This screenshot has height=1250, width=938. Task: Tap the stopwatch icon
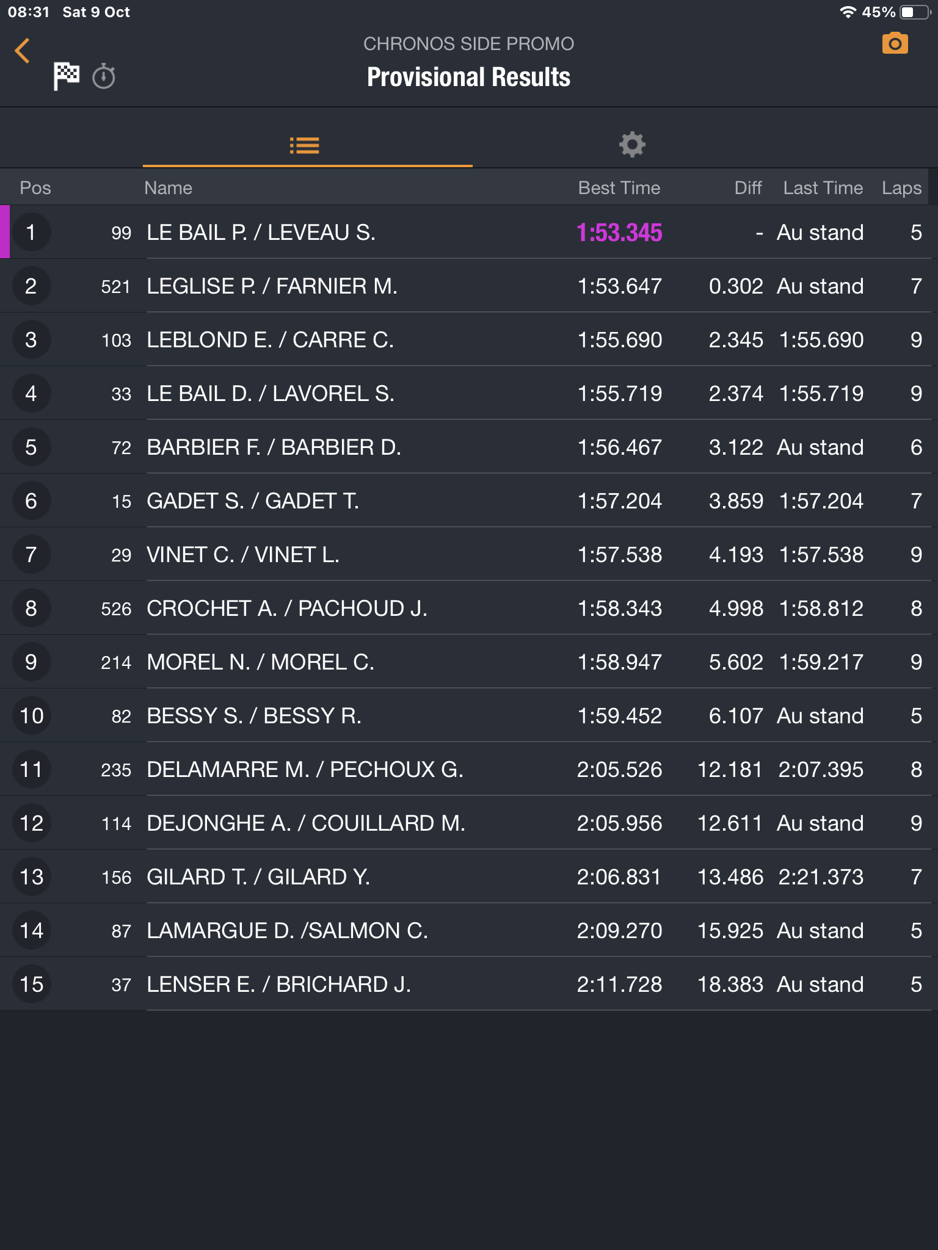(x=104, y=77)
